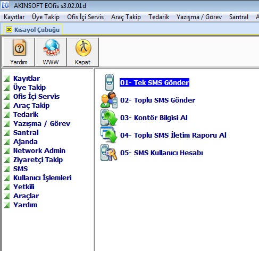Open 03- Kontör Bilgisi Al entry
Viewport: 259px width, 254px height.
(x=154, y=117)
